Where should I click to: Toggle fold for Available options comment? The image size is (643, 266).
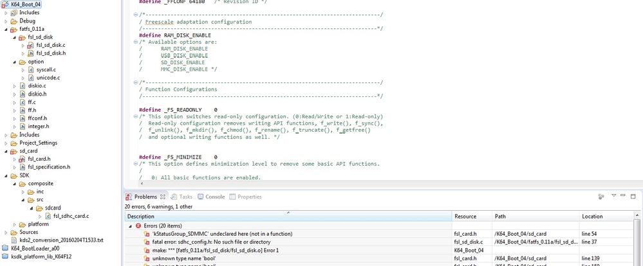tap(136, 42)
